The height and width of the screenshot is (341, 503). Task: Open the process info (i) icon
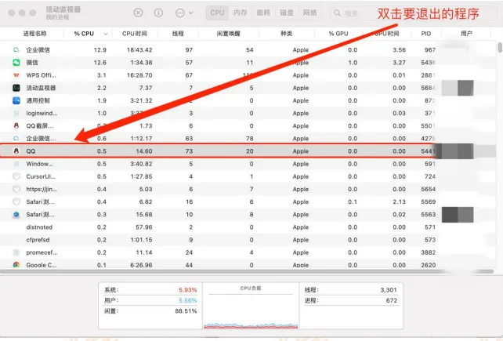158,13
